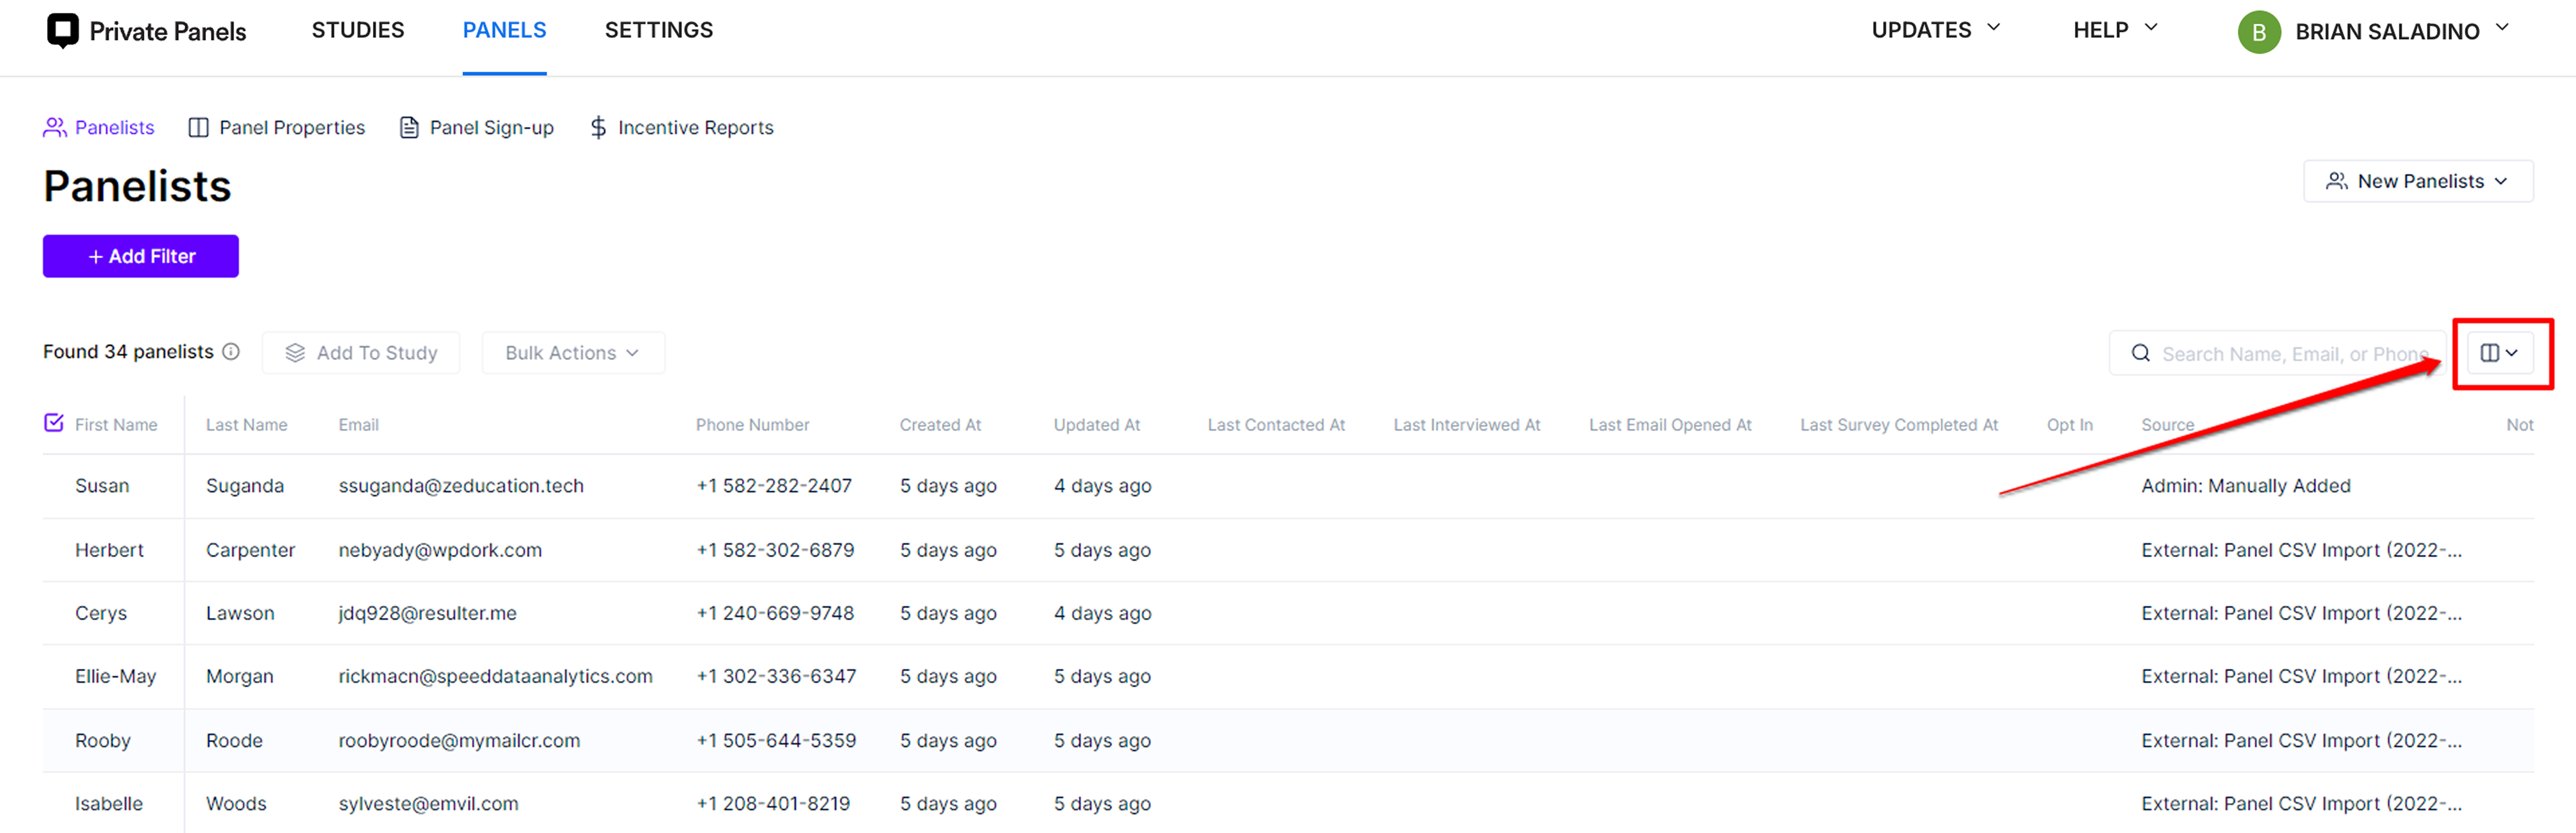
Task: Open the SETTINGS tab
Action: [x=659, y=30]
